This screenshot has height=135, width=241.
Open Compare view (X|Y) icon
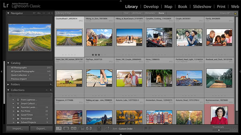(x=74, y=129)
